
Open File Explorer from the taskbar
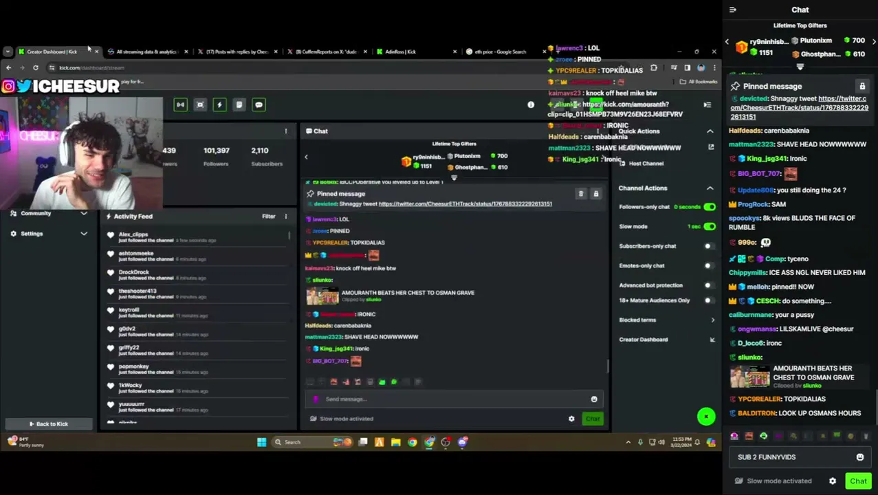coord(396,442)
